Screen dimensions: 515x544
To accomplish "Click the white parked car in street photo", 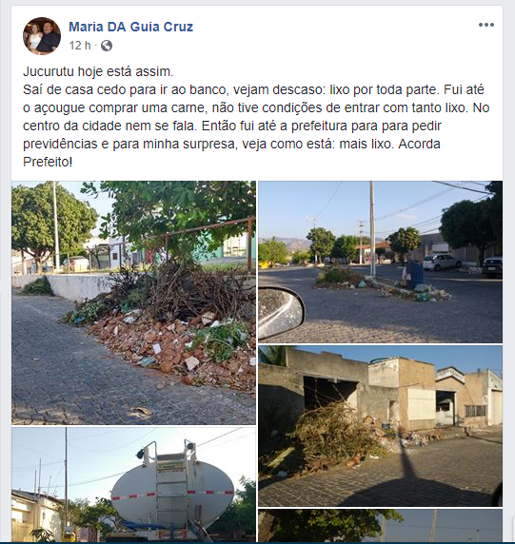I will tap(442, 262).
